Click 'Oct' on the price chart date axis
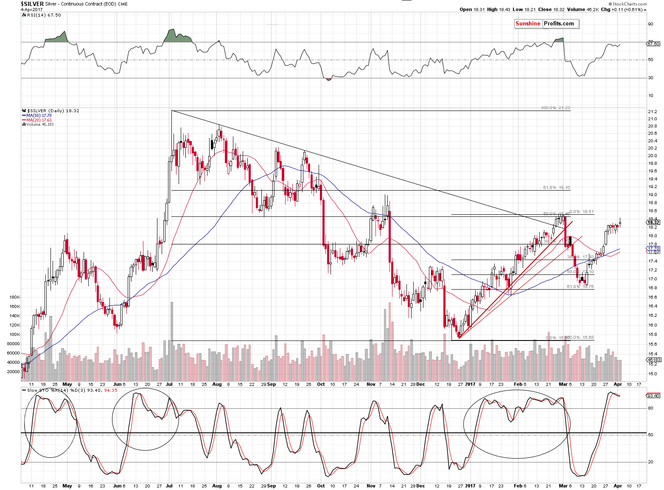Viewport: 664px width, 490px height. 321,385
